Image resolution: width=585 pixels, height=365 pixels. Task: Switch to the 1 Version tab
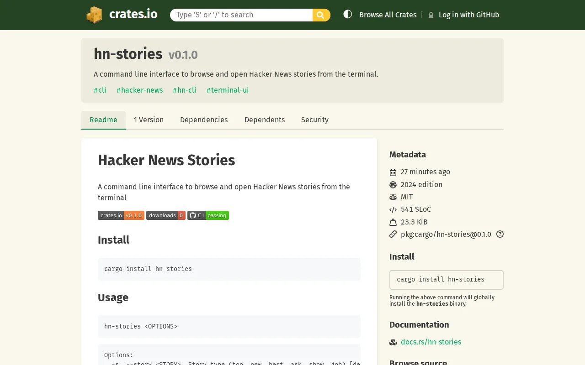[149, 120]
